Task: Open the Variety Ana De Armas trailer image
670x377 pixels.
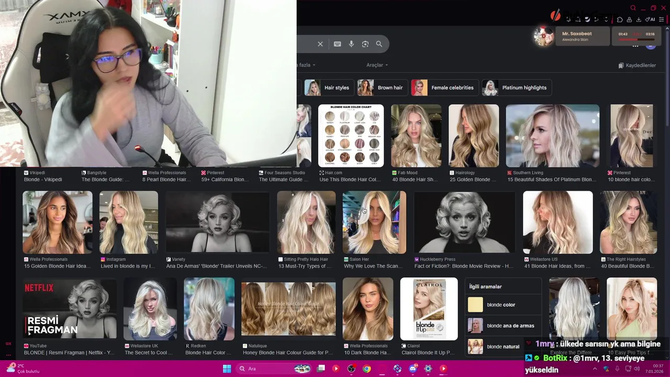Action: [217, 223]
